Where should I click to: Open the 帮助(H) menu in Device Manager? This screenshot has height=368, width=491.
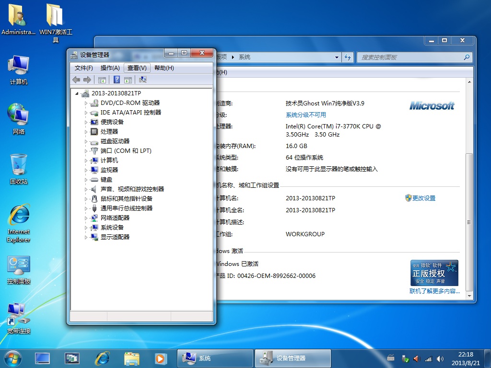(164, 68)
